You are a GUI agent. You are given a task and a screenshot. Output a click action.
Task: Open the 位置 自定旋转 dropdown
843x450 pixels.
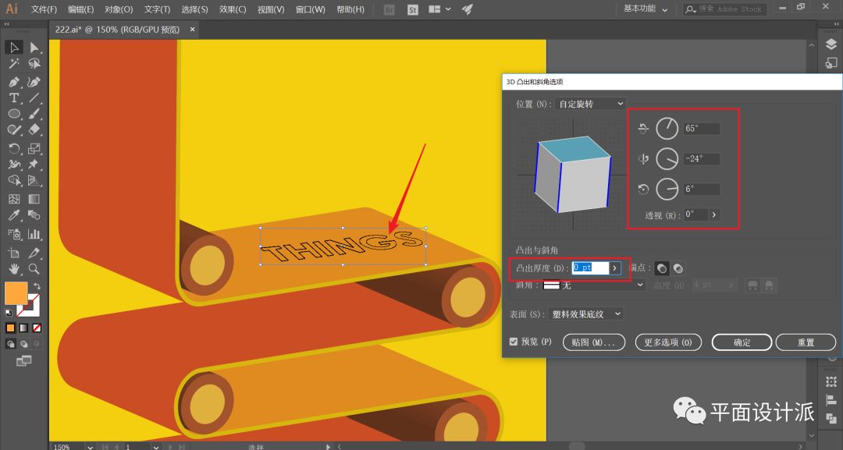pos(591,104)
